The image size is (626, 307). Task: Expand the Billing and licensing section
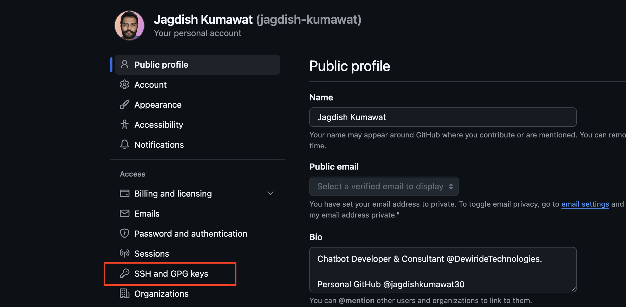tap(270, 193)
